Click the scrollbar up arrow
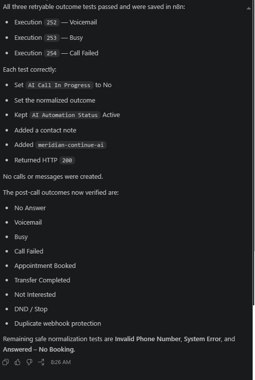 [249, 8]
